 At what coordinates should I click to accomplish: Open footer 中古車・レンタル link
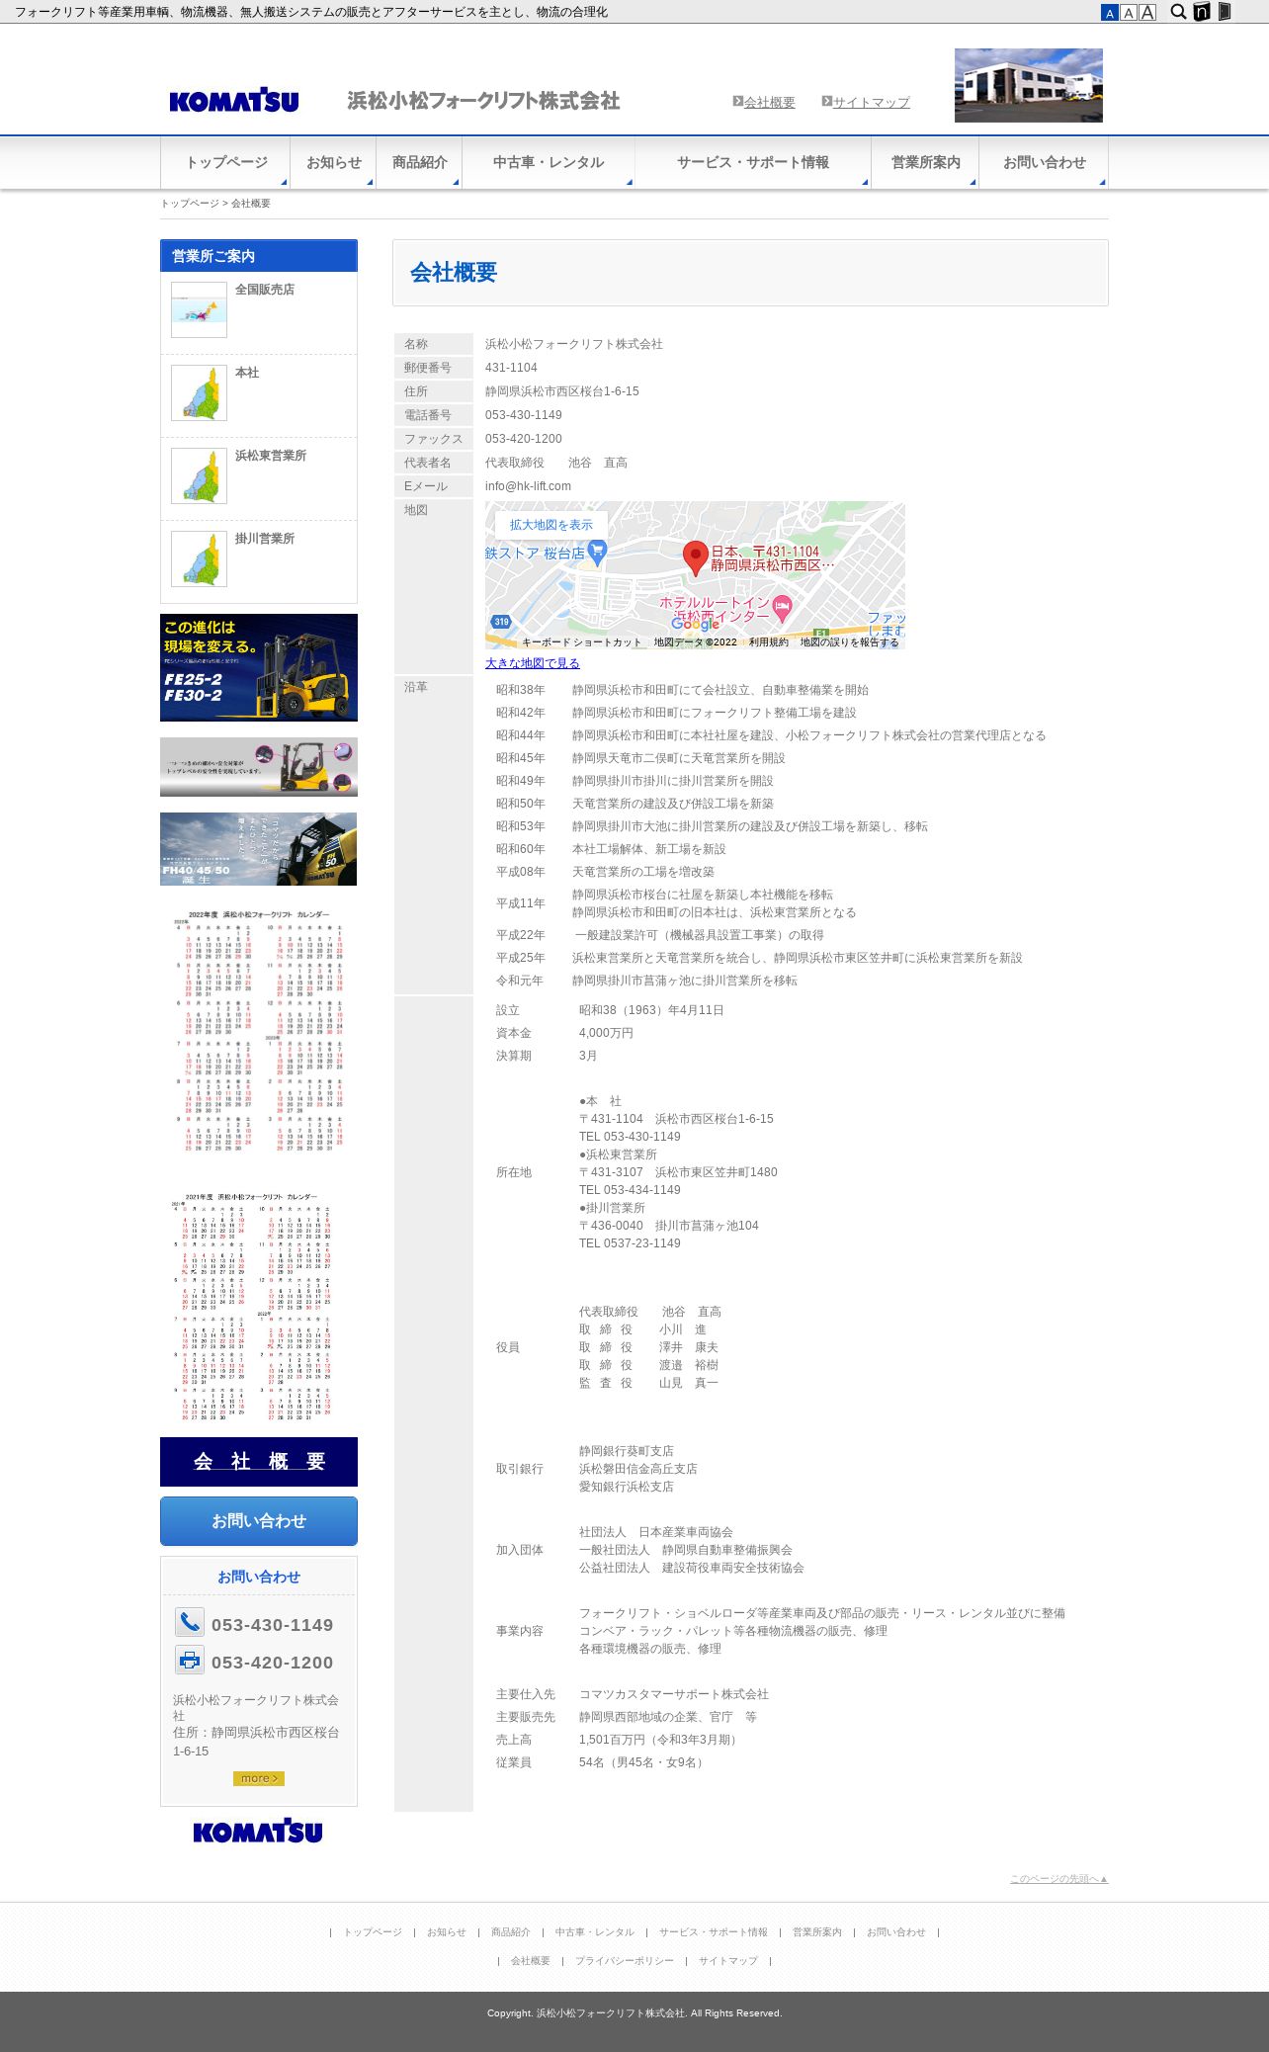(595, 1931)
